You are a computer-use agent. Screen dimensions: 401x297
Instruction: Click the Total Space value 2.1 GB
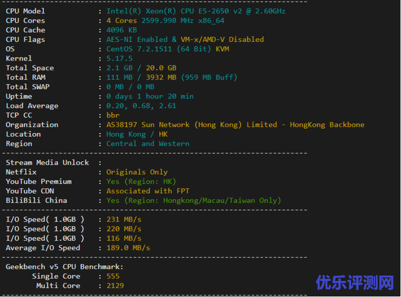coord(120,68)
